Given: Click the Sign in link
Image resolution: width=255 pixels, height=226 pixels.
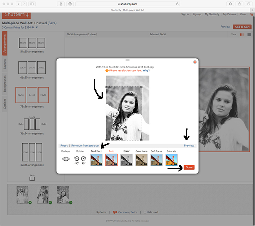Looking at the screenshot, I should 185,14.
